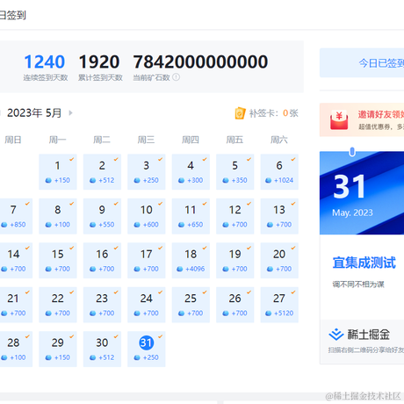
Task: Select May 4 with +300 ore
Action: tap(191, 172)
